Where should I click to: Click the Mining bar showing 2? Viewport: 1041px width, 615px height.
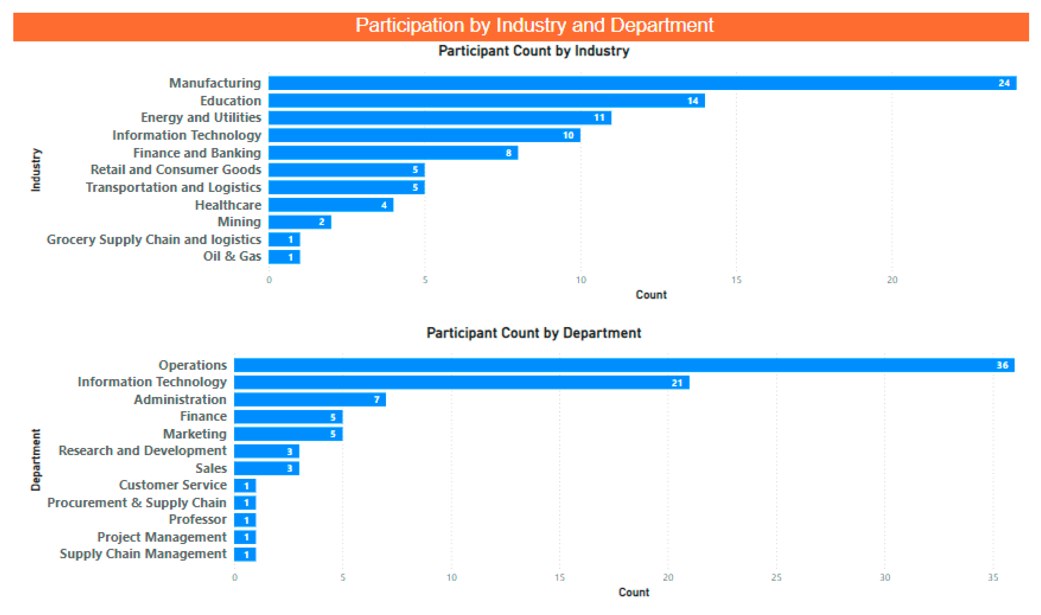click(x=299, y=222)
